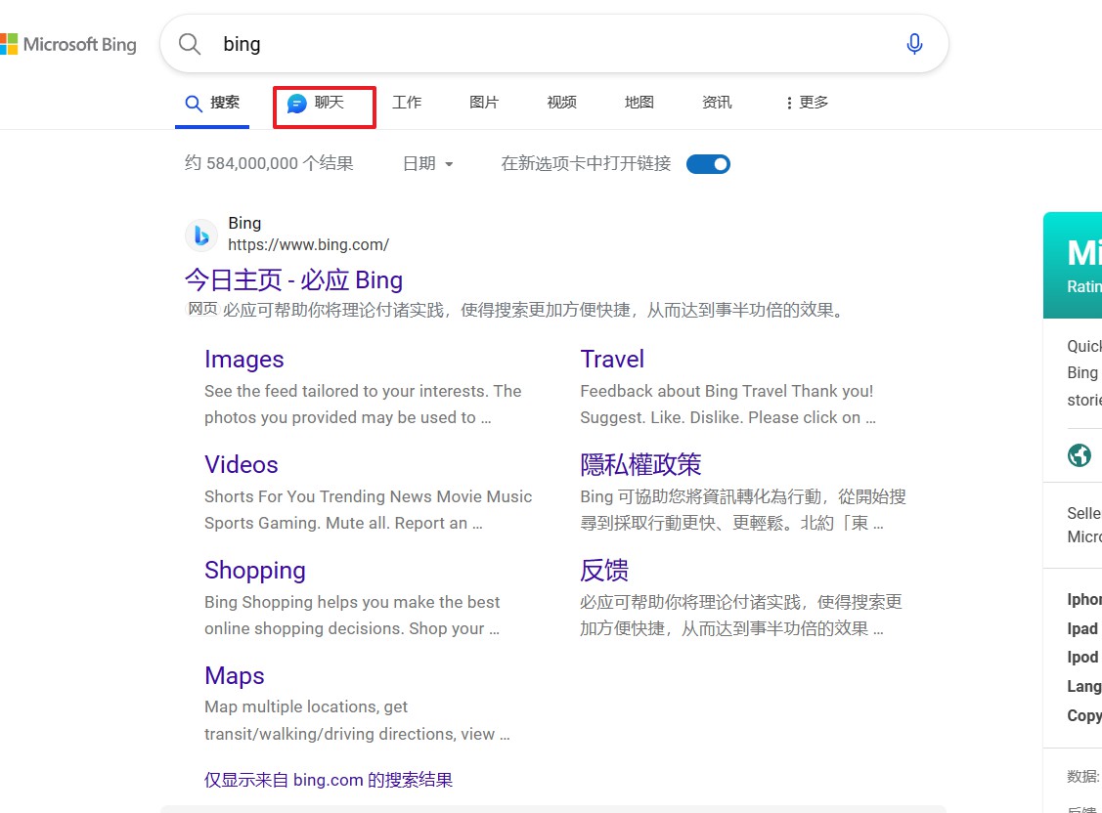Open the 日期 filter dropdown
This screenshot has height=813, width=1102.
tap(428, 164)
